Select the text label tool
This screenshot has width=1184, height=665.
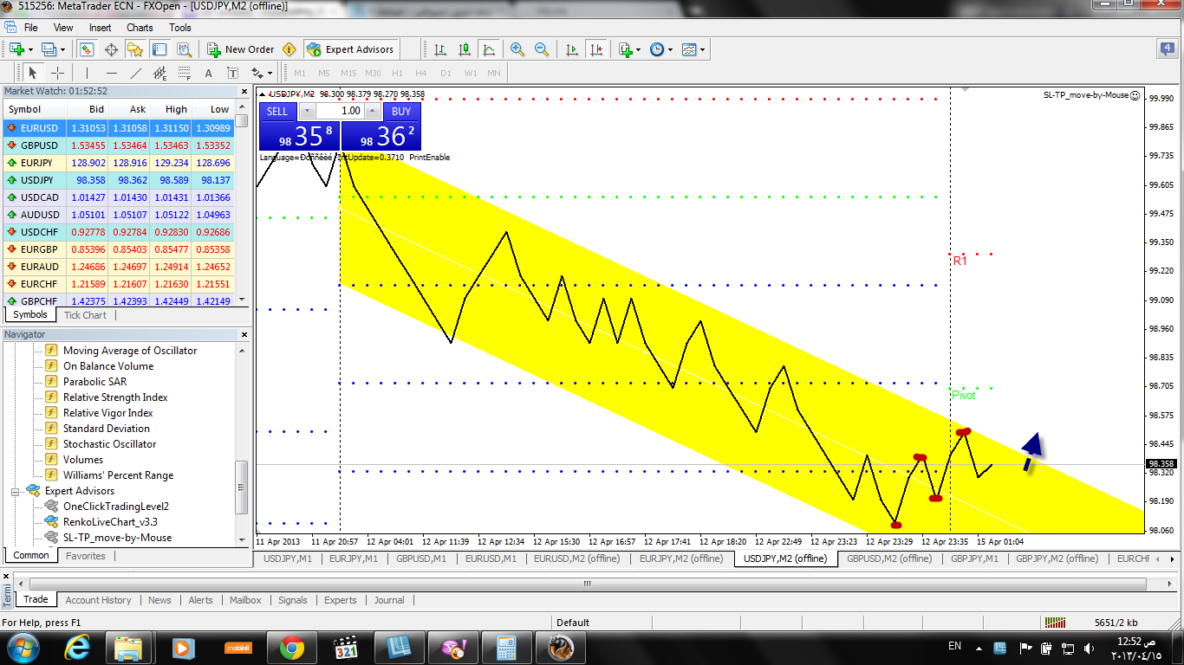(232, 73)
